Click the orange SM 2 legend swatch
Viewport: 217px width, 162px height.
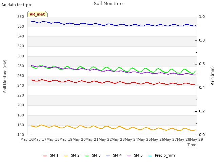click(x=66, y=156)
